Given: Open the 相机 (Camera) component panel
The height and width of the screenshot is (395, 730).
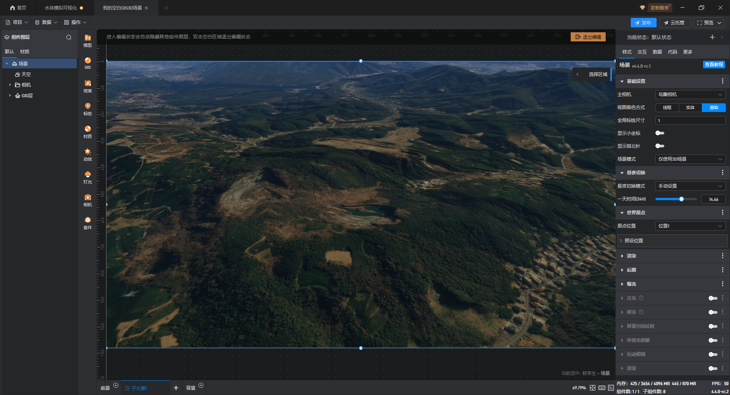Looking at the screenshot, I should click(x=87, y=200).
